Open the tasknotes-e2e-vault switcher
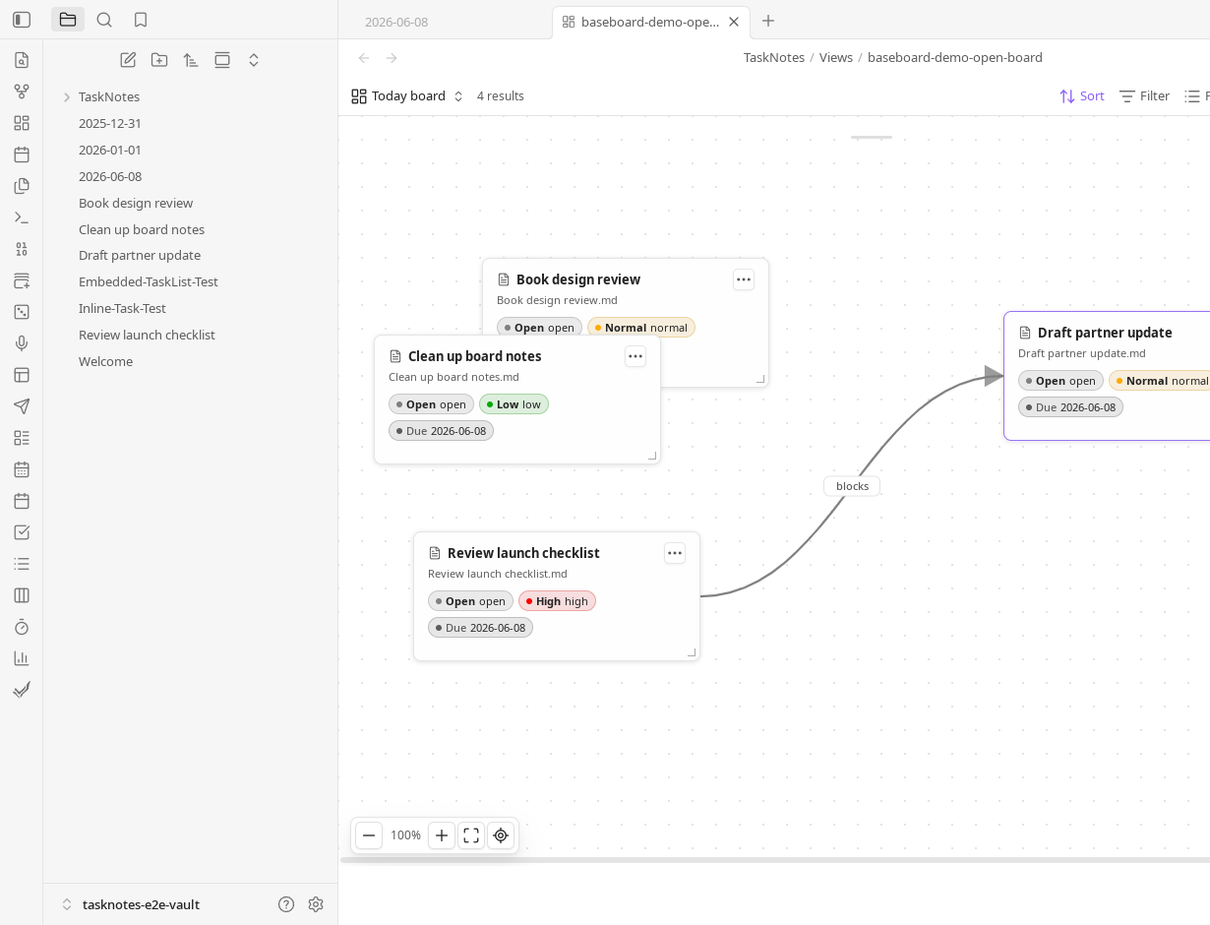The height and width of the screenshot is (925, 1210). pos(131,904)
